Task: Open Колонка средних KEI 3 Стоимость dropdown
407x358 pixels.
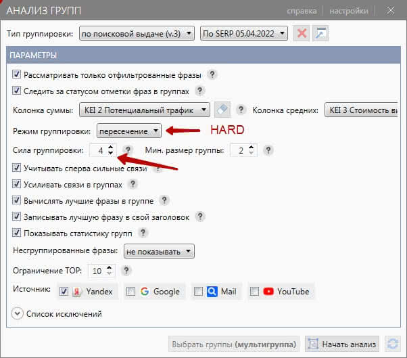Action: pyautogui.click(x=361, y=110)
